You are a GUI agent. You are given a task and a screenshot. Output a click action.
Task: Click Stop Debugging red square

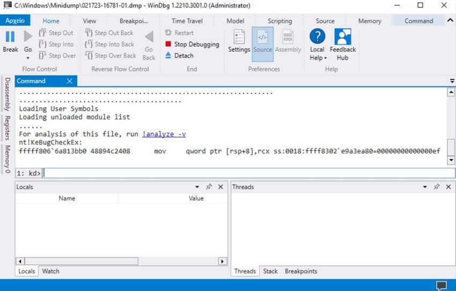point(168,44)
